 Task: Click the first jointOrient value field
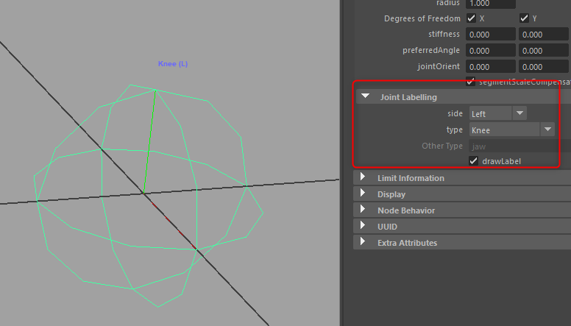(x=490, y=67)
